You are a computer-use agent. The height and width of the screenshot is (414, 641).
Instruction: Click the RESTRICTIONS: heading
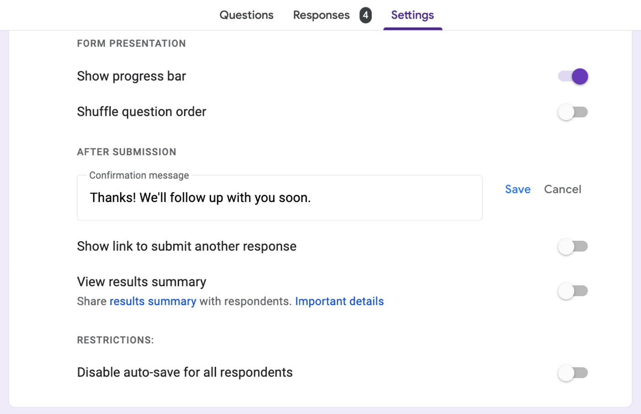pos(115,340)
